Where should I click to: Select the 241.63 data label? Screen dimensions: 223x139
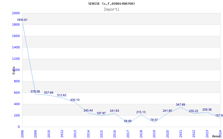pyautogui.click(x=114, y=111)
